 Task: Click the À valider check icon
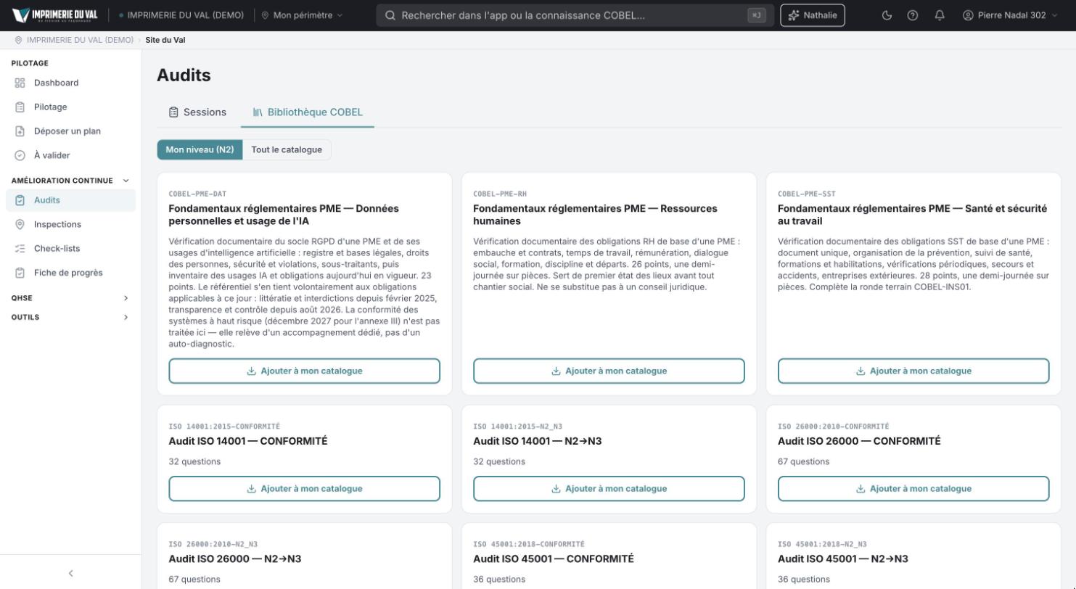20,155
